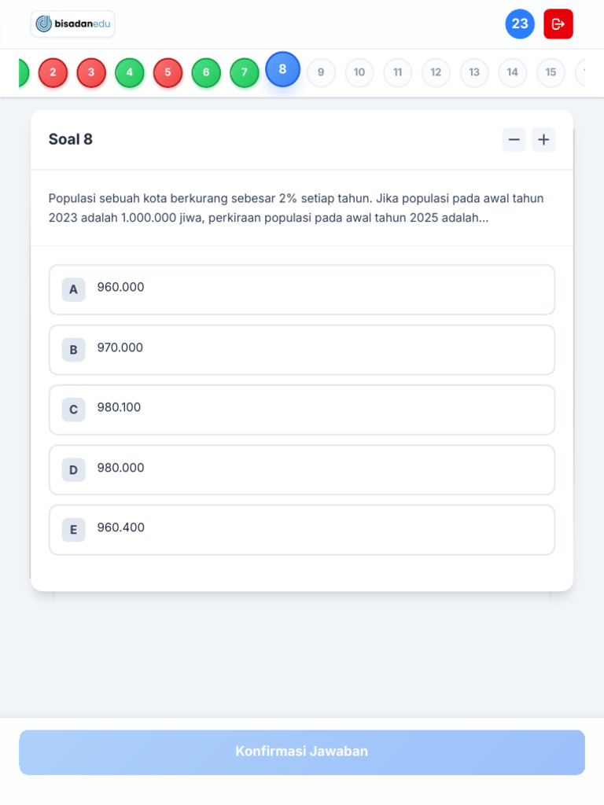
Task: Click the letter C option badge
Action: coord(73,410)
